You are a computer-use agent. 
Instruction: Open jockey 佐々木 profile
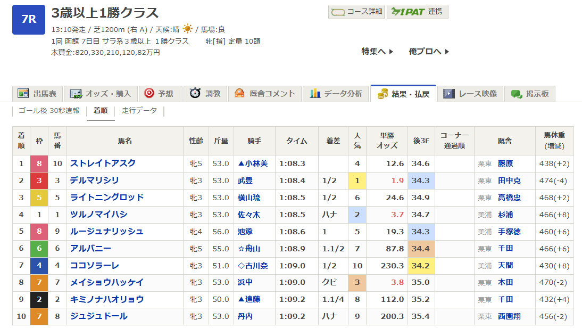248,215
